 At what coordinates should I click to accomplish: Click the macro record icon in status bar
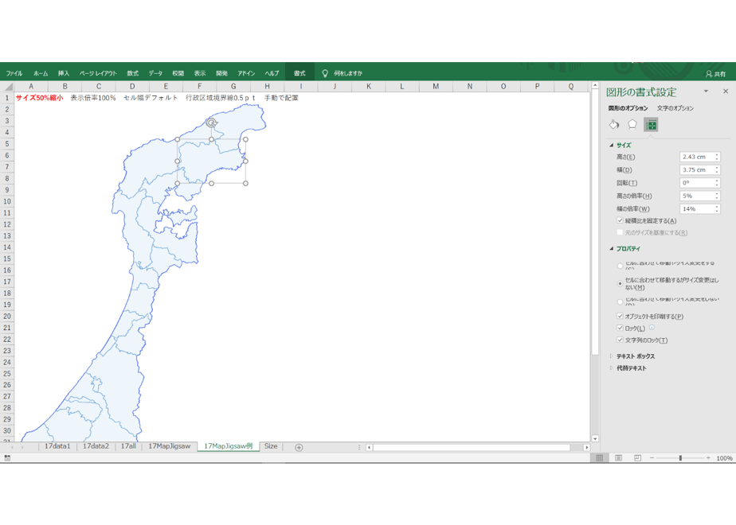pos(7,457)
